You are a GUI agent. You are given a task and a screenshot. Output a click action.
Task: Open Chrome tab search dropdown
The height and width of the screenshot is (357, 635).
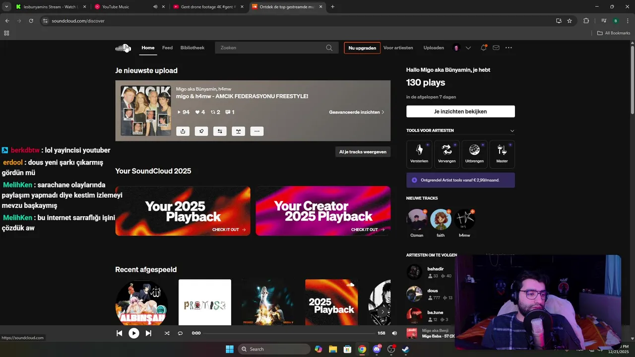click(x=6, y=7)
